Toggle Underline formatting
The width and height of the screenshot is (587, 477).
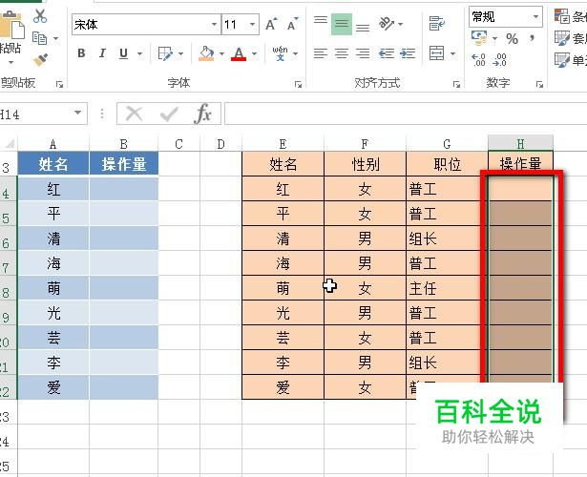tap(123, 53)
